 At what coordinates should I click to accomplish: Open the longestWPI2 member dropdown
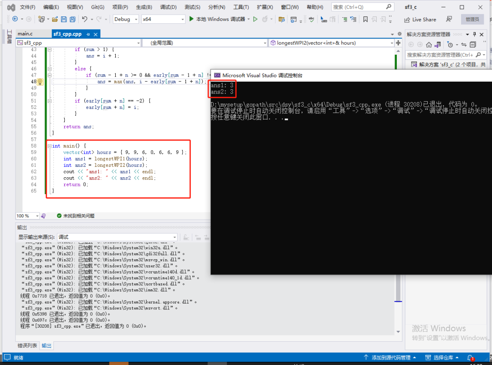coord(332,43)
